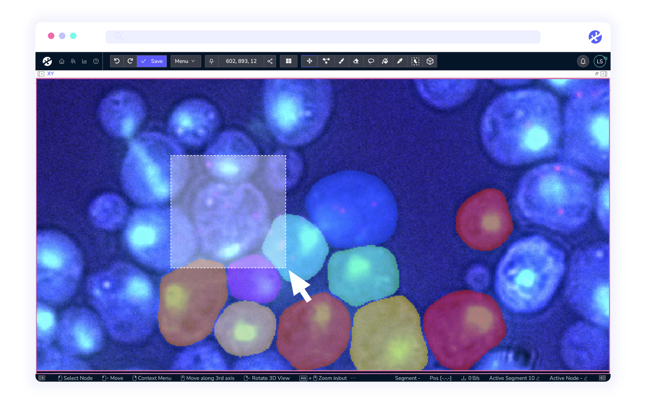The image size is (646, 404).
Task: Select the Quick-select tool
Action: [415, 61]
